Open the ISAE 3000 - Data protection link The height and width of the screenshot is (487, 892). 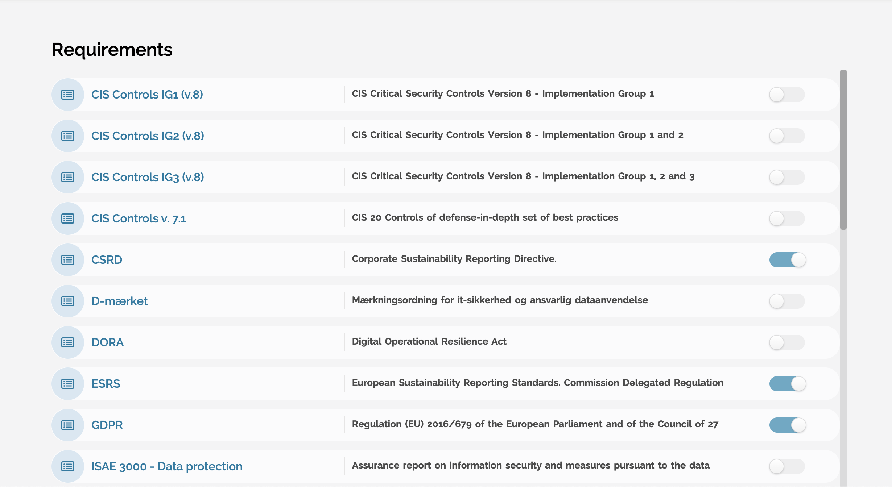click(167, 466)
